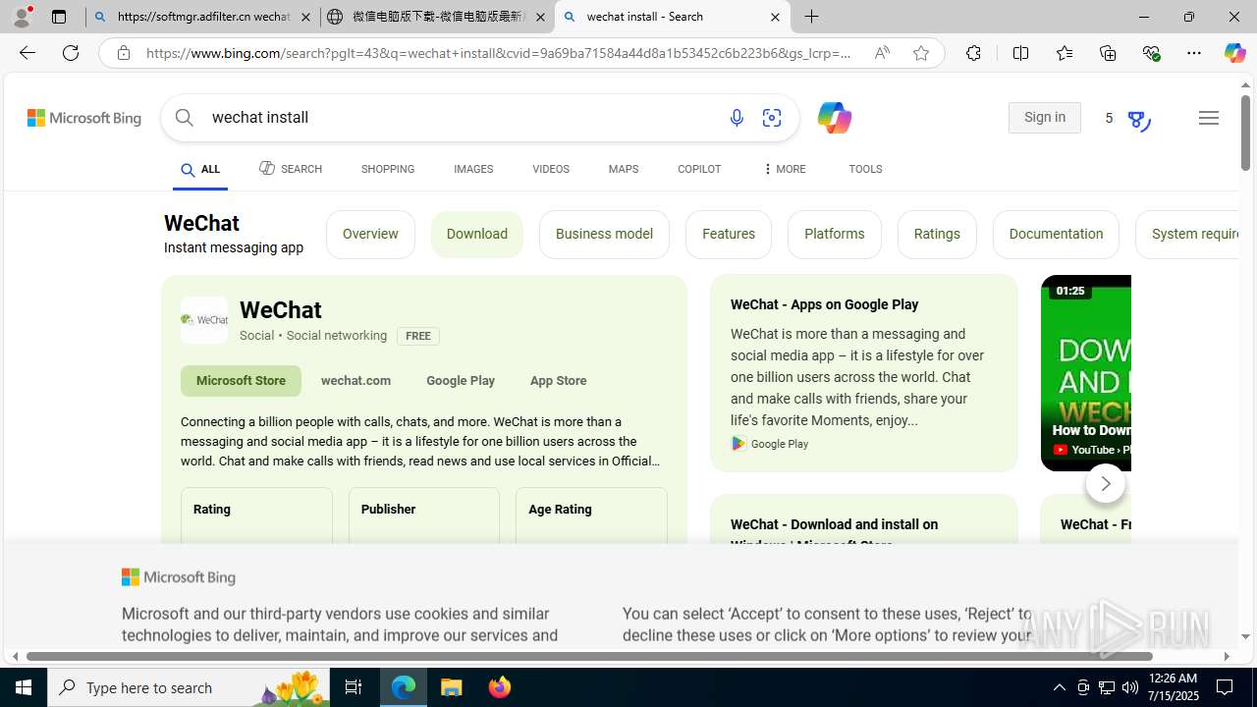Click the browser Back arrow

tap(27, 53)
